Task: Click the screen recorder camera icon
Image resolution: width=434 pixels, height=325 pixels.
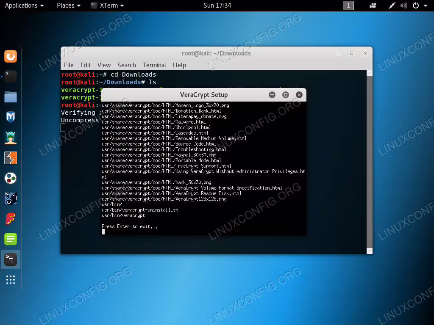Action: click(373, 6)
